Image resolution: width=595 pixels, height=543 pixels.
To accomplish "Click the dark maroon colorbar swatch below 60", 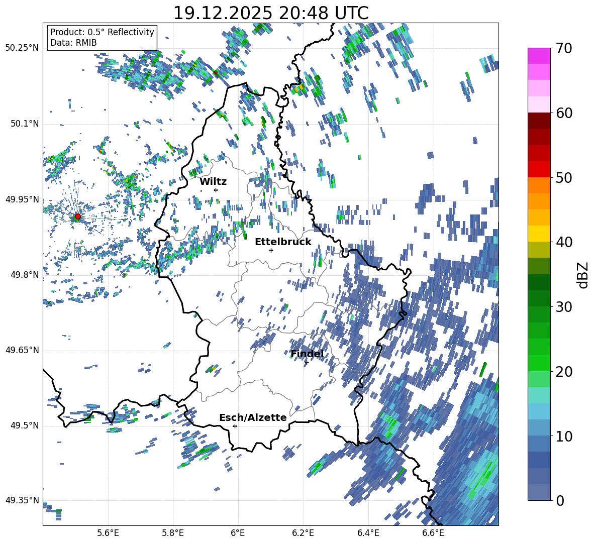I will click(x=539, y=120).
